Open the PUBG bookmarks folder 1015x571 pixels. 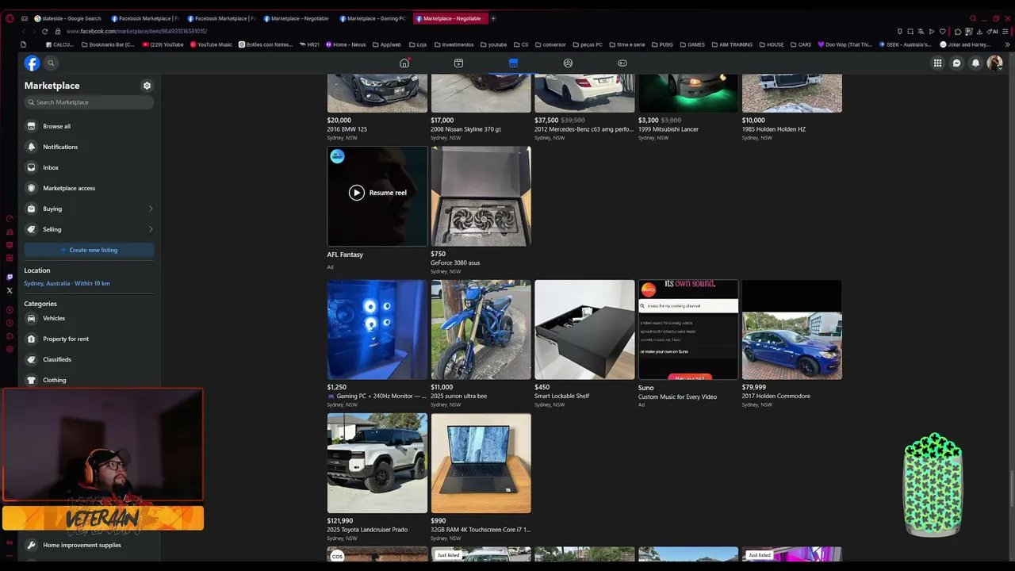(x=662, y=44)
